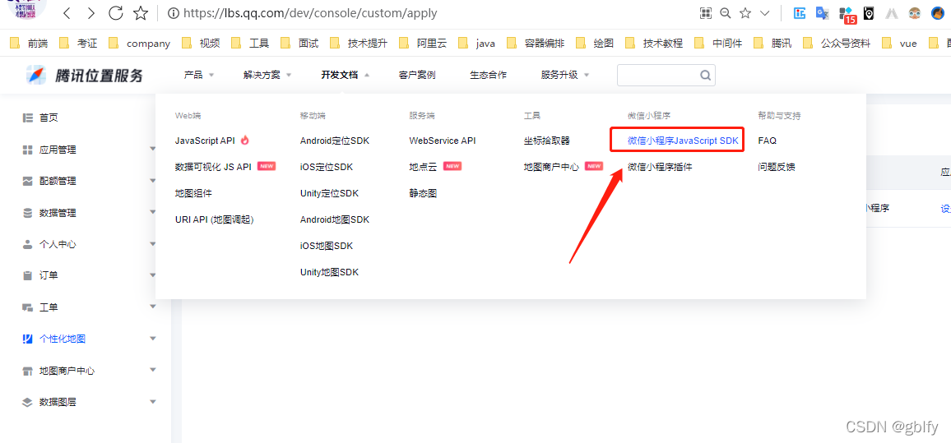Open the Android地图SDK link
This screenshot has width=951, height=443.
tap(335, 219)
